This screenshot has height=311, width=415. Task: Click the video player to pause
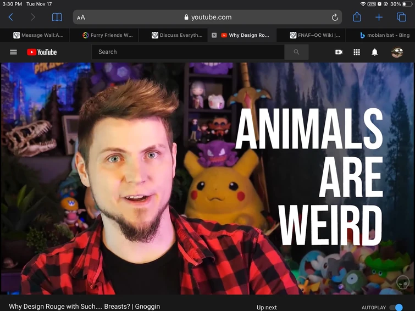coord(208,179)
